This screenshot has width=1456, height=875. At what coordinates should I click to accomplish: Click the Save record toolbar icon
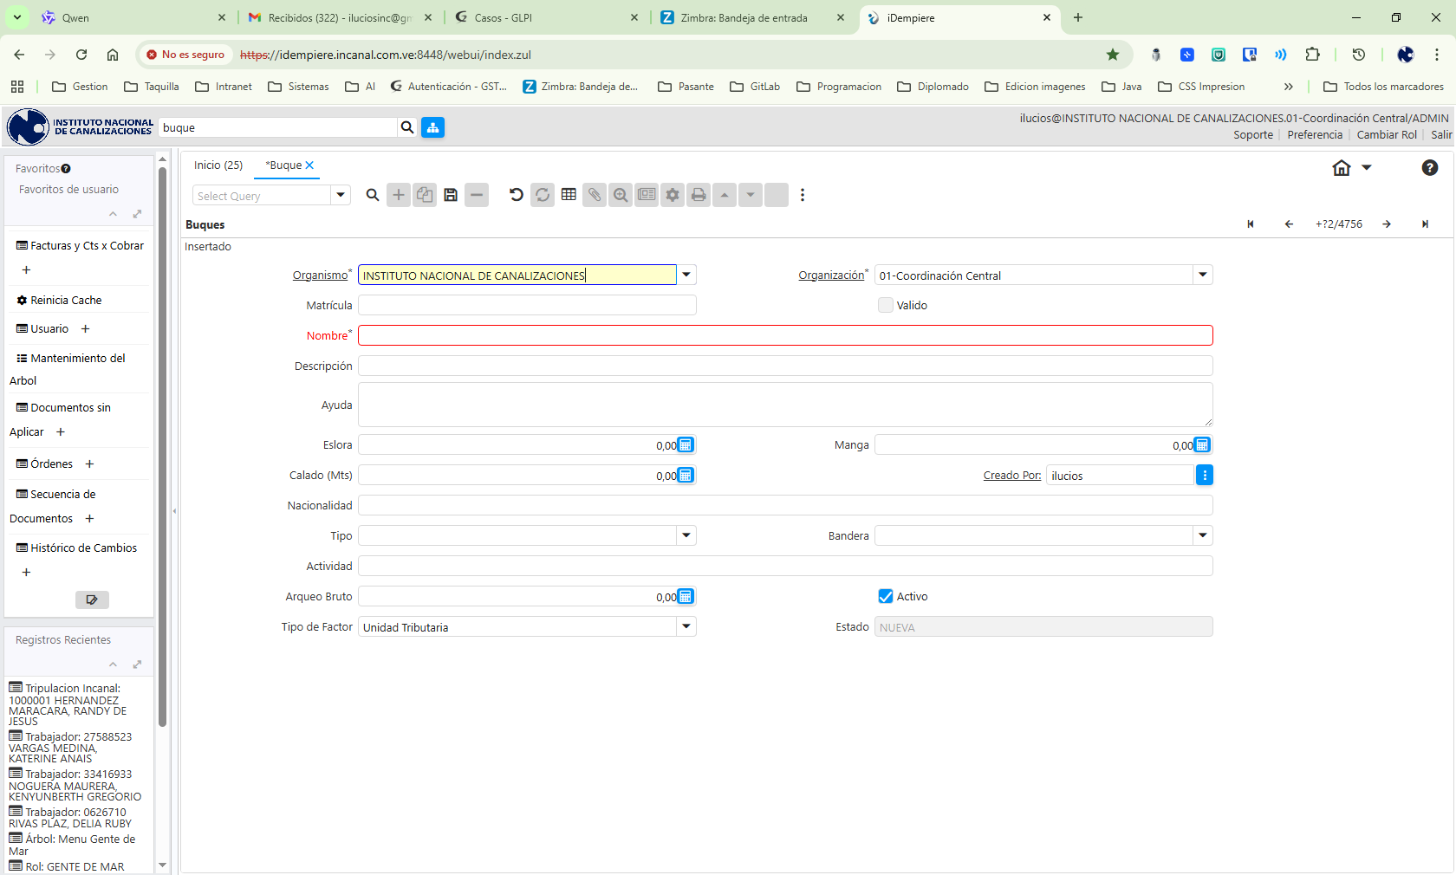pos(451,195)
